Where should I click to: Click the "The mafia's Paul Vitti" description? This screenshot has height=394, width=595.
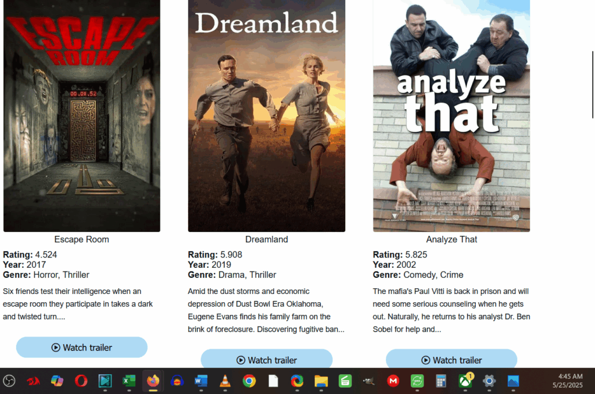(x=451, y=310)
